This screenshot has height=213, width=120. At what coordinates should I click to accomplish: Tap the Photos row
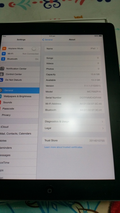pos(73,69)
